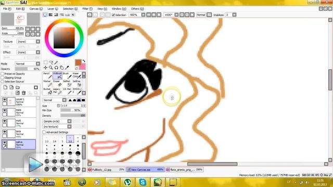
Task: Select the AirBrush tool
Action: (57, 75)
